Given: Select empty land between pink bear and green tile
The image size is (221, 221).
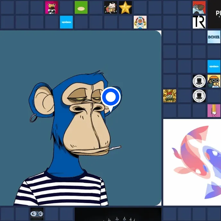Looking at the screenshot, I should 66,7.
